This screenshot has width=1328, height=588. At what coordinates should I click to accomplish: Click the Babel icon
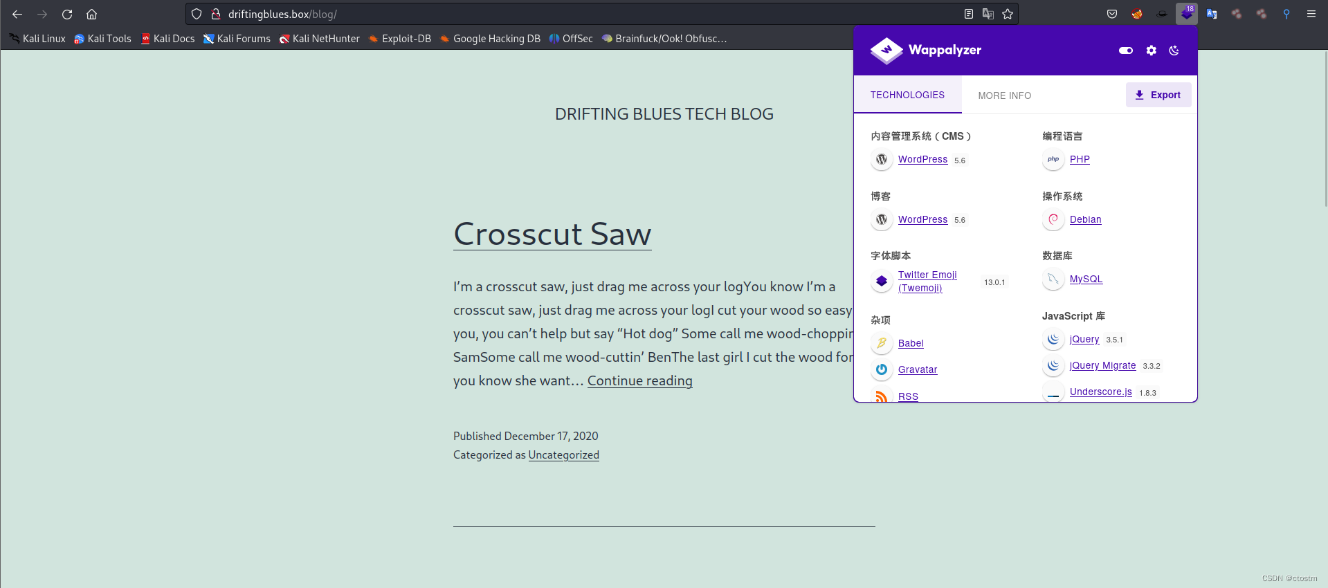882,343
